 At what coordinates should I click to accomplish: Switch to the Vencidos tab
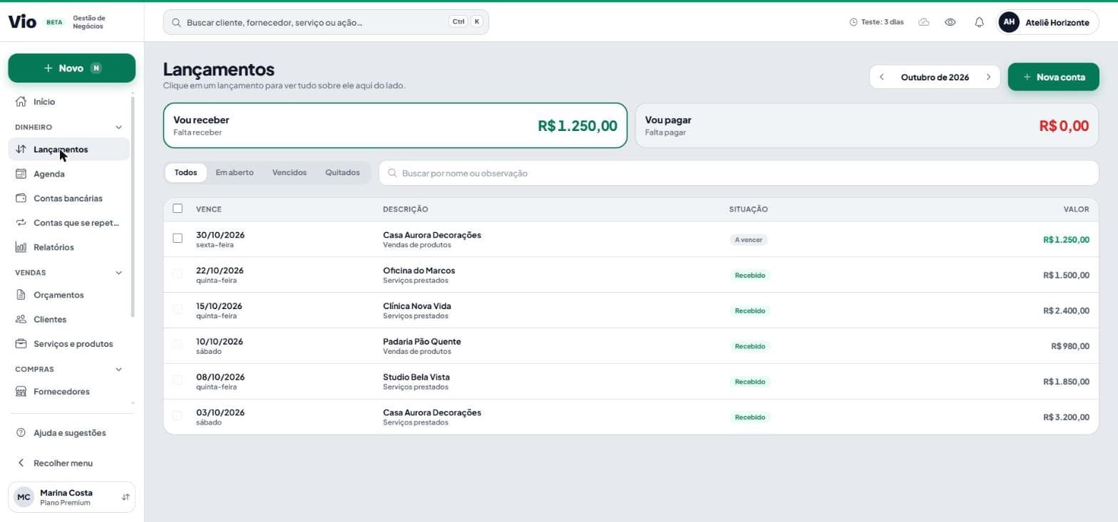pos(289,172)
